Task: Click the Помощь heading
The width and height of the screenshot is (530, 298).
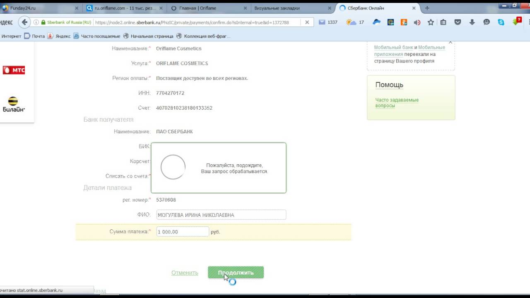Action: click(x=389, y=85)
